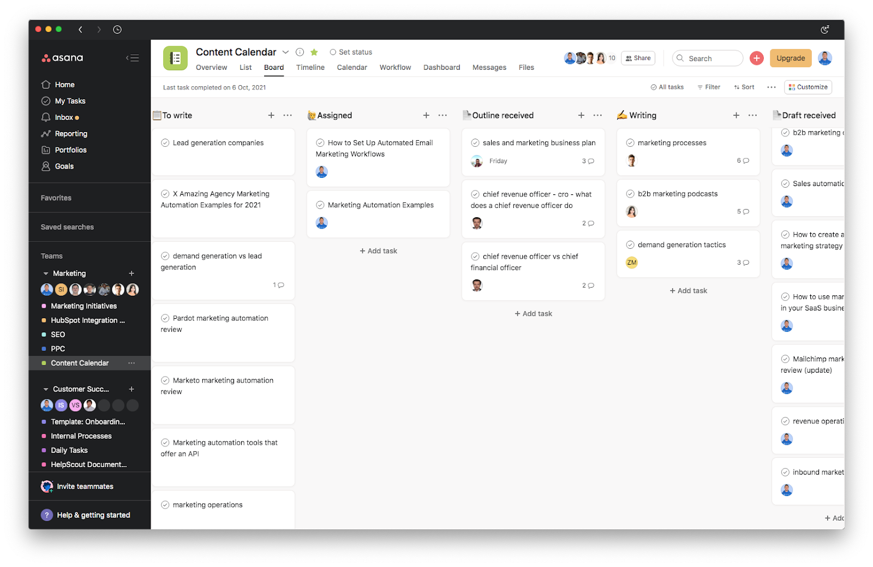Open the Dashboard tab
The height and width of the screenshot is (567, 873).
click(441, 68)
